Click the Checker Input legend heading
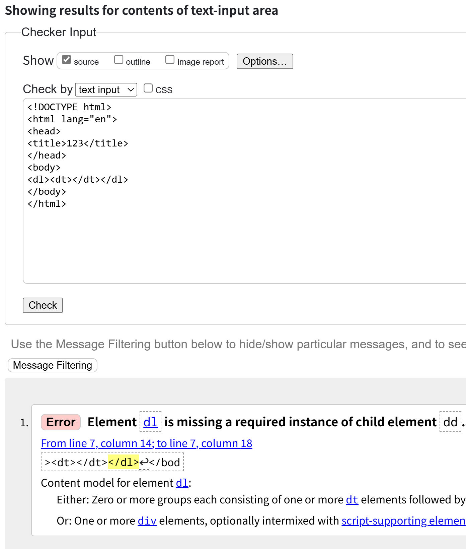466x549 pixels. coord(59,32)
